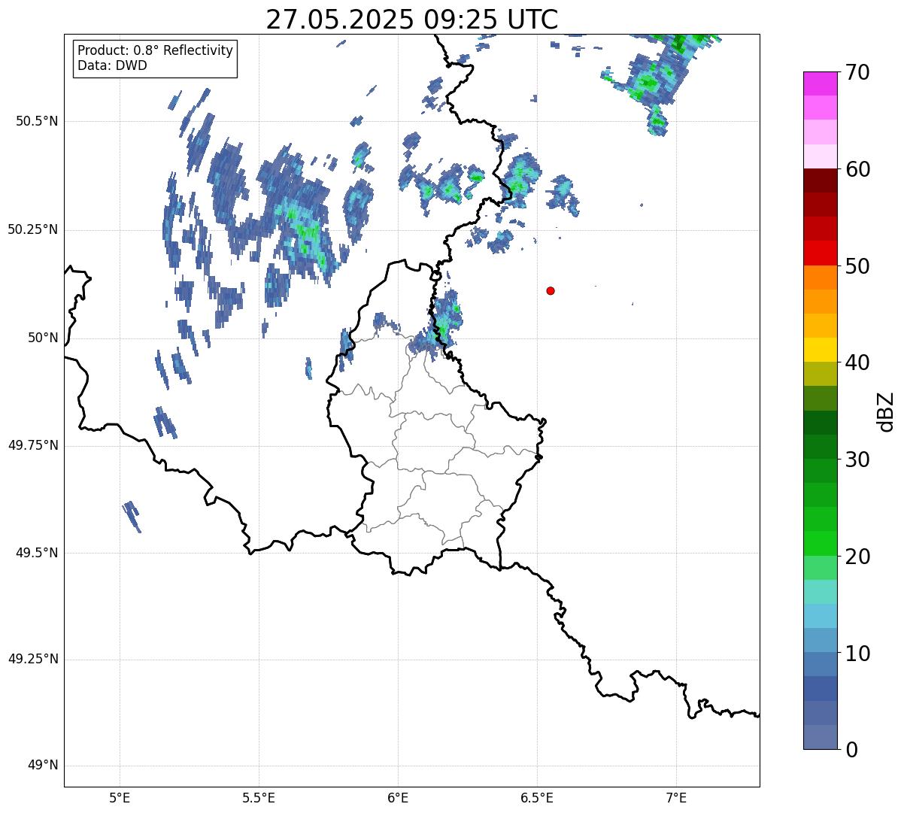The width and height of the screenshot is (904, 813).
Task: Click the "Product: 0.8° Reflectivity" label
Action: click(x=156, y=50)
